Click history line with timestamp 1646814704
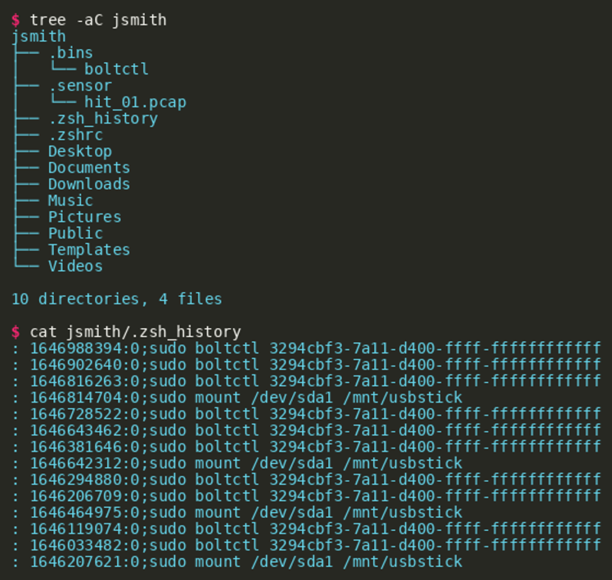The height and width of the screenshot is (580, 612). 237,398
